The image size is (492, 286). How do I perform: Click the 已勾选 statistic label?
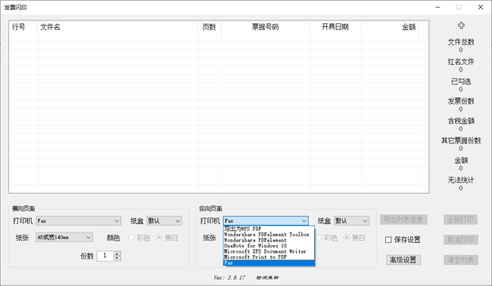(x=461, y=81)
